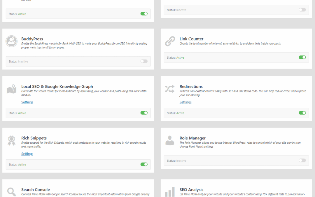Click the Search Console magnifier icon
This screenshot has height=197, width=315.
(x=11, y=192)
